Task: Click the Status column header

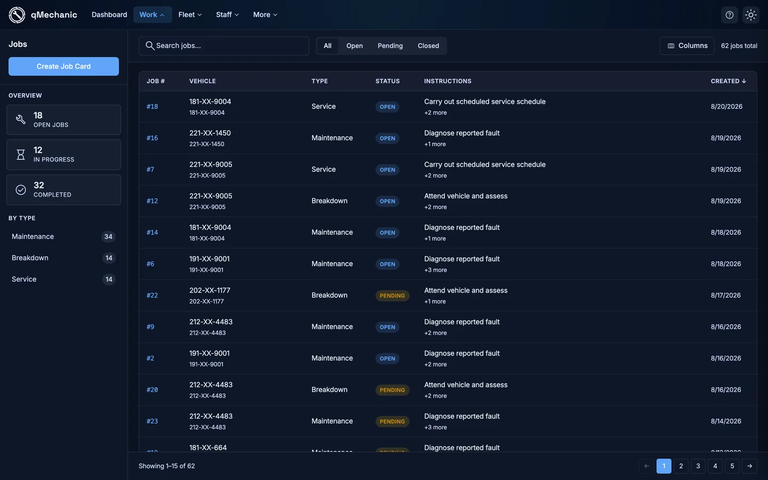Action: [x=387, y=81]
